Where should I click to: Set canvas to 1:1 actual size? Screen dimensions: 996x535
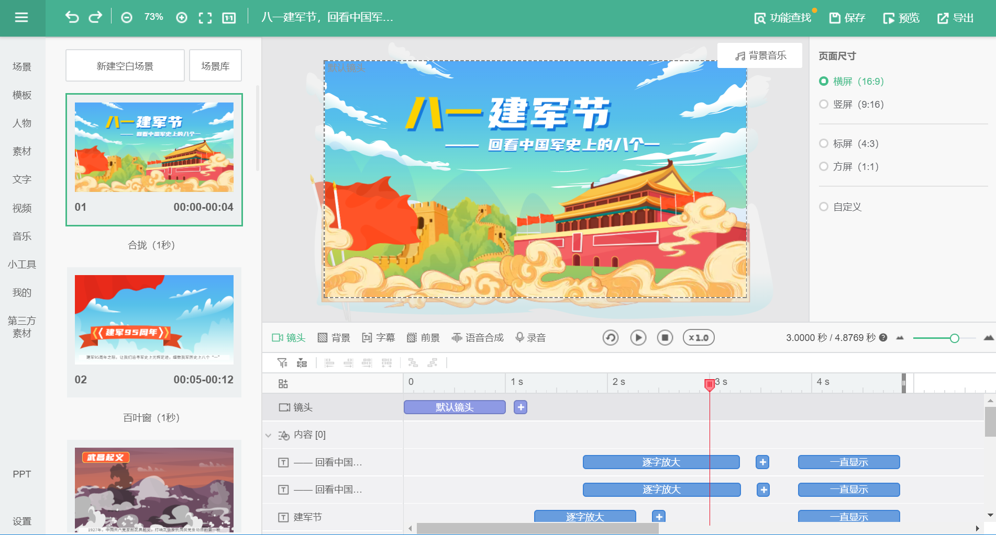[229, 18]
